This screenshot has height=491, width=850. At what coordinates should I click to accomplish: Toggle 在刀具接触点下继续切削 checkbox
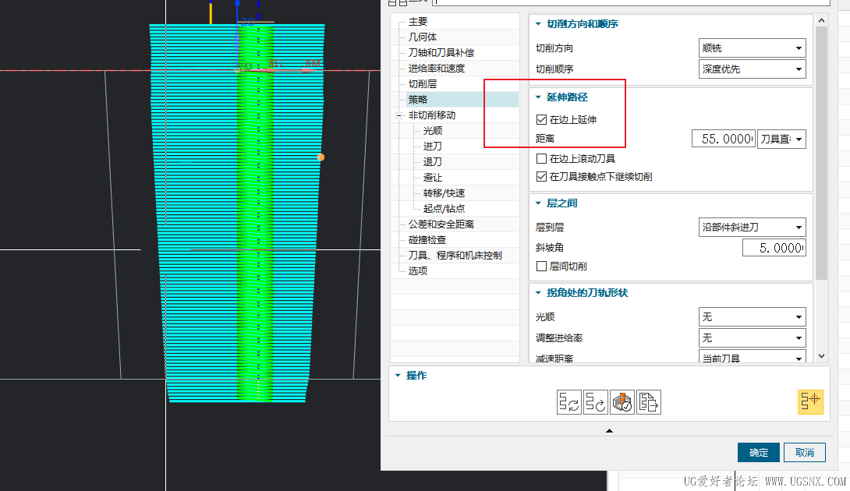(x=541, y=177)
